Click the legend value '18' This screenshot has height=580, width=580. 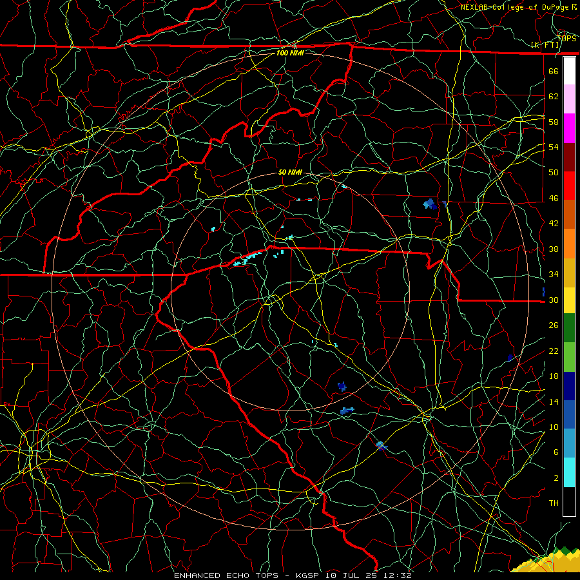[554, 376]
